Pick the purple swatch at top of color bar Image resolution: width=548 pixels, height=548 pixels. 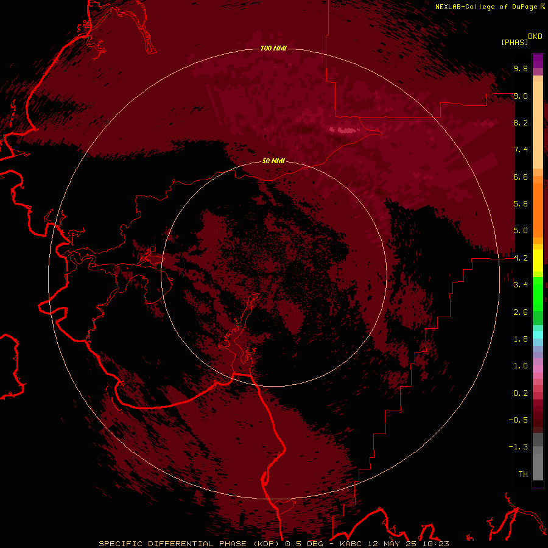click(538, 61)
